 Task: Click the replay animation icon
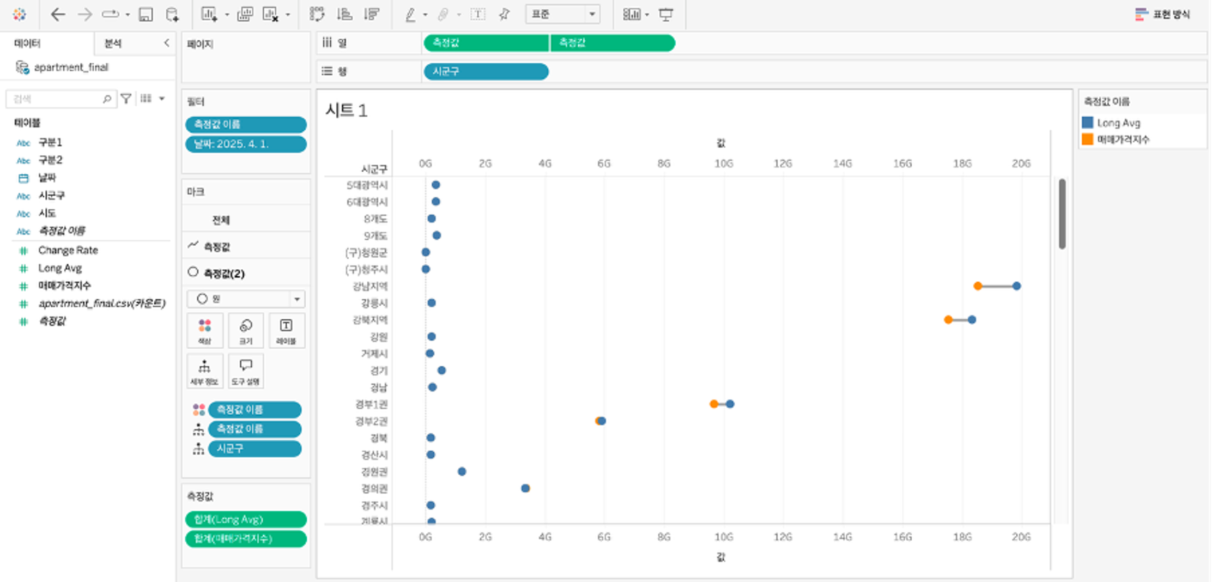[x=110, y=15]
